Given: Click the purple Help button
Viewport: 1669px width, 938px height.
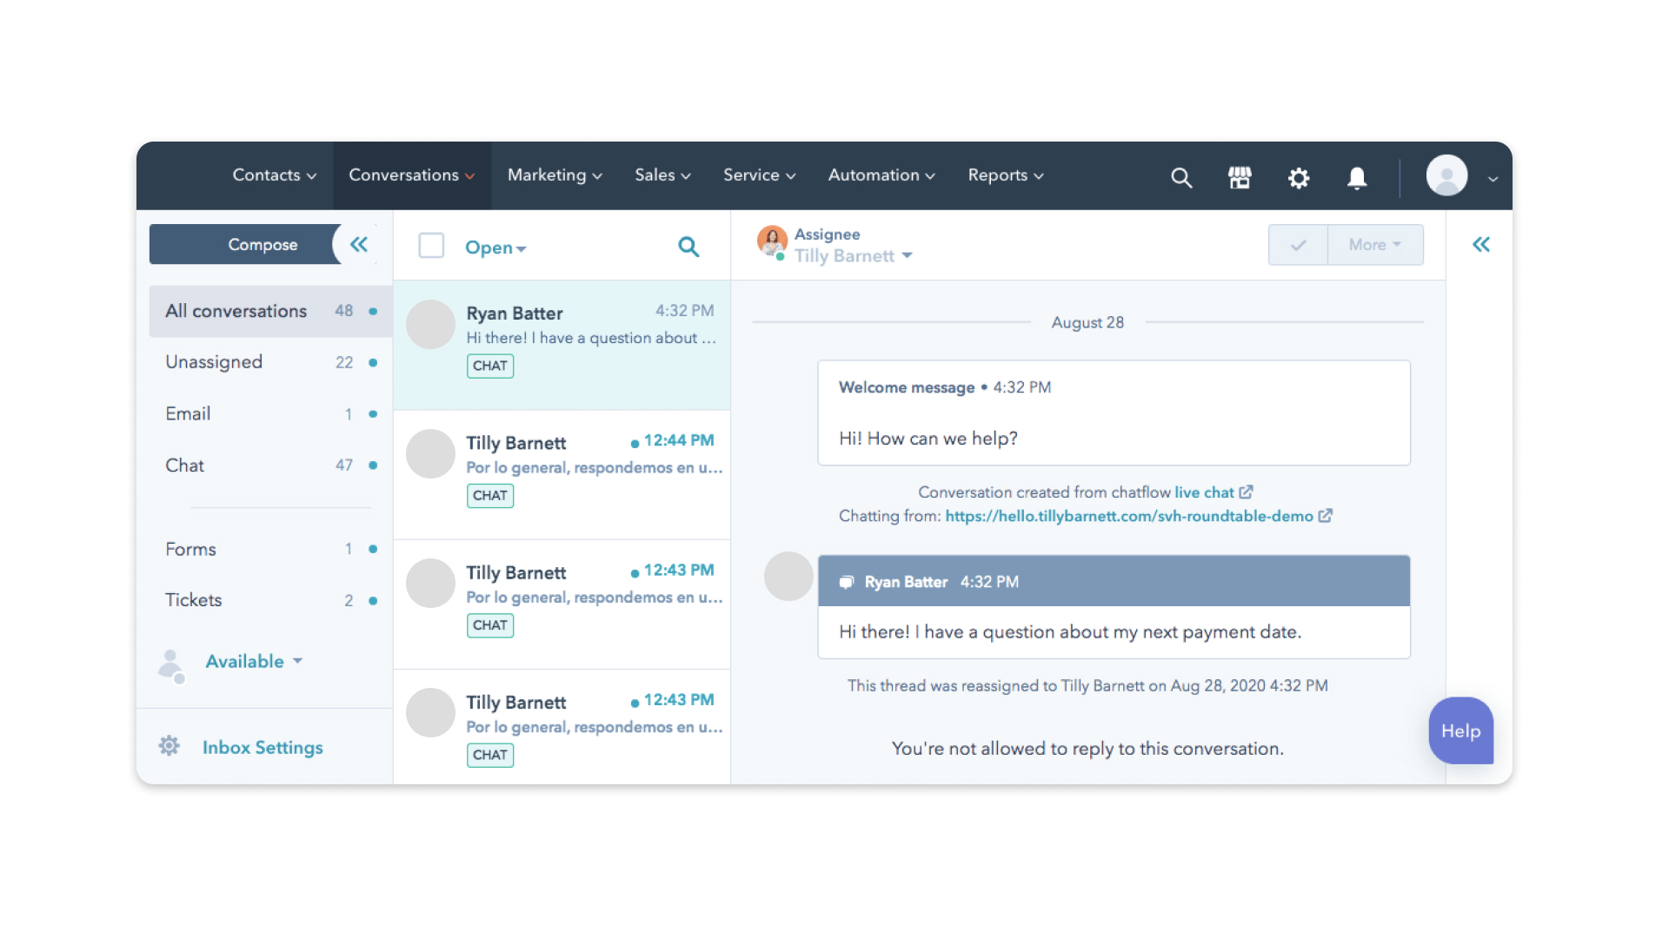Looking at the screenshot, I should pyautogui.click(x=1460, y=731).
